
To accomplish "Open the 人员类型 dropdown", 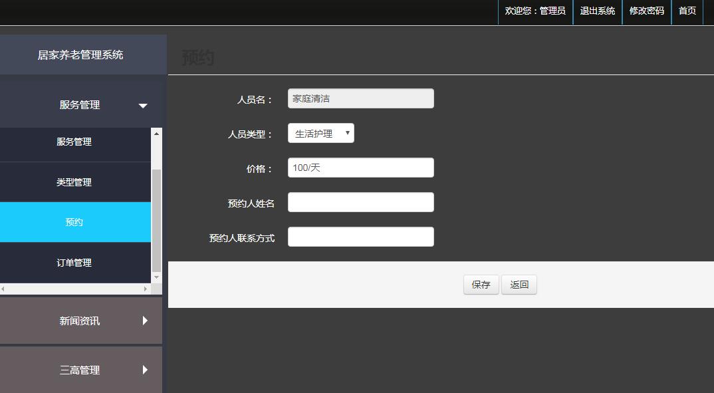I will (x=320, y=134).
